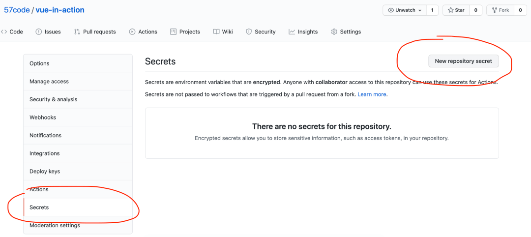This screenshot has height=237, width=531.
Task: Follow the Learn more link
Action: (372, 94)
